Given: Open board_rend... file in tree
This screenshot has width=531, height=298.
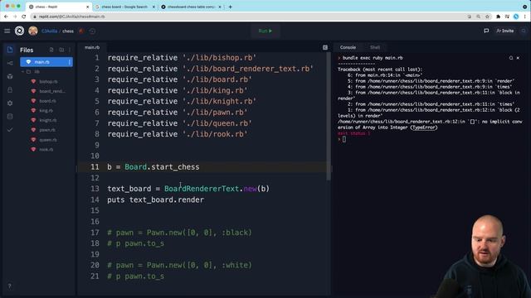Looking at the screenshot, I should pos(51,91).
